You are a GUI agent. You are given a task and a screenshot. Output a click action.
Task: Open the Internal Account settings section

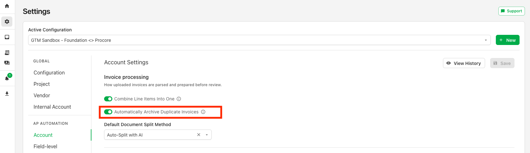[x=52, y=107]
